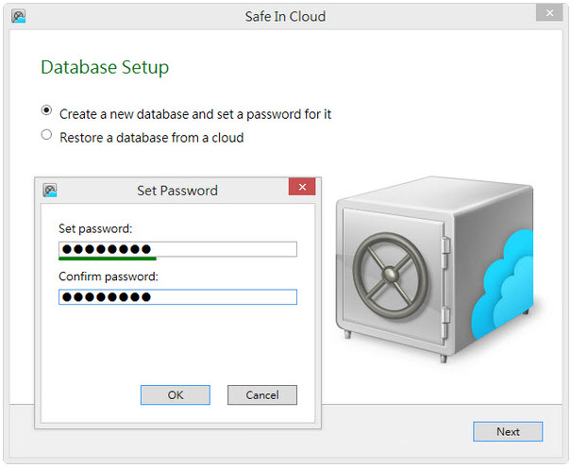This screenshot has width=571, height=468.
Task: Click the 'Safe In Cloud' window title text
Action: (x=285, y=16)
